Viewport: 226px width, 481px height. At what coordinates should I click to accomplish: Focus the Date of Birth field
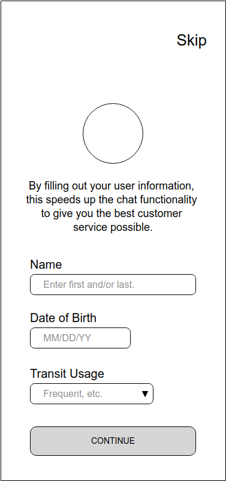click(80, 338)
